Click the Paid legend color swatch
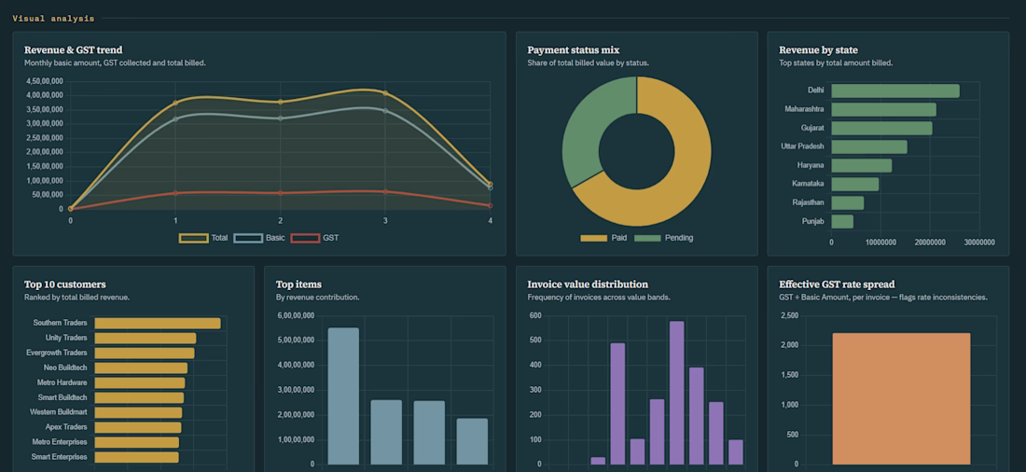 593,238
